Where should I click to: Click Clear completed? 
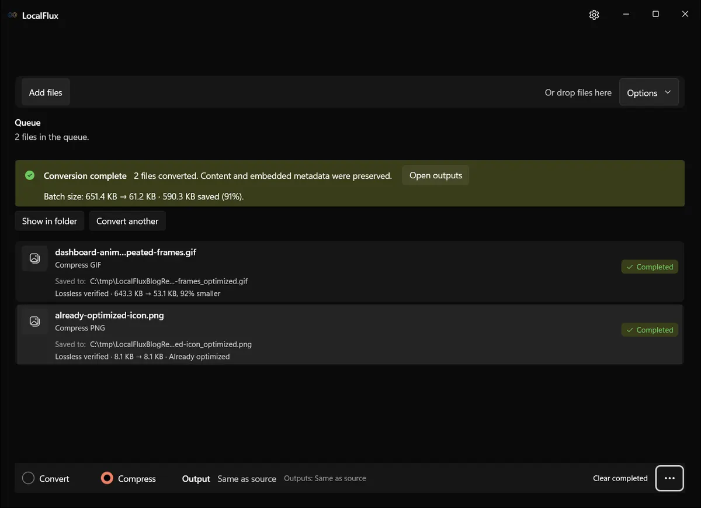[620, 478]
